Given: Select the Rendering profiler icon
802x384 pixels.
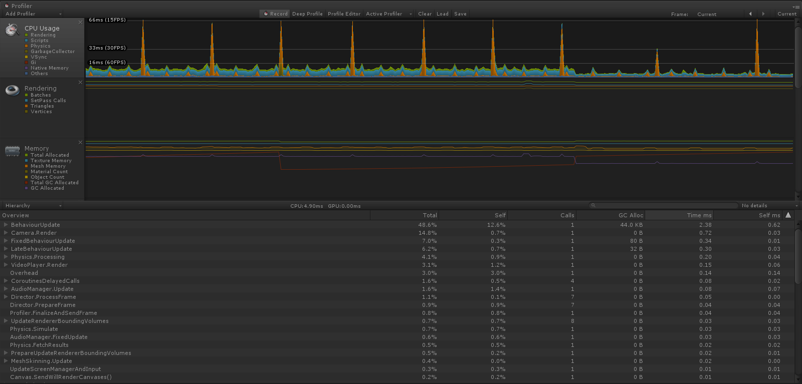Looking at the screenshot, I should (x=12, y=90).
